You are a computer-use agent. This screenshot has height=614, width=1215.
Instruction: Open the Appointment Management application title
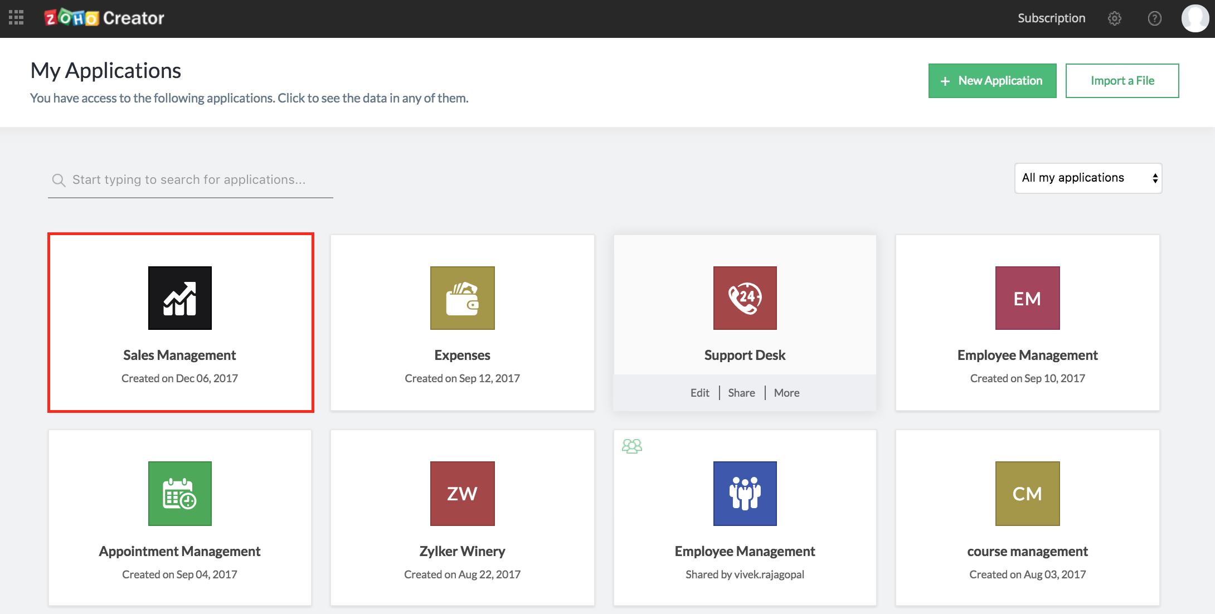click(180, 552)
